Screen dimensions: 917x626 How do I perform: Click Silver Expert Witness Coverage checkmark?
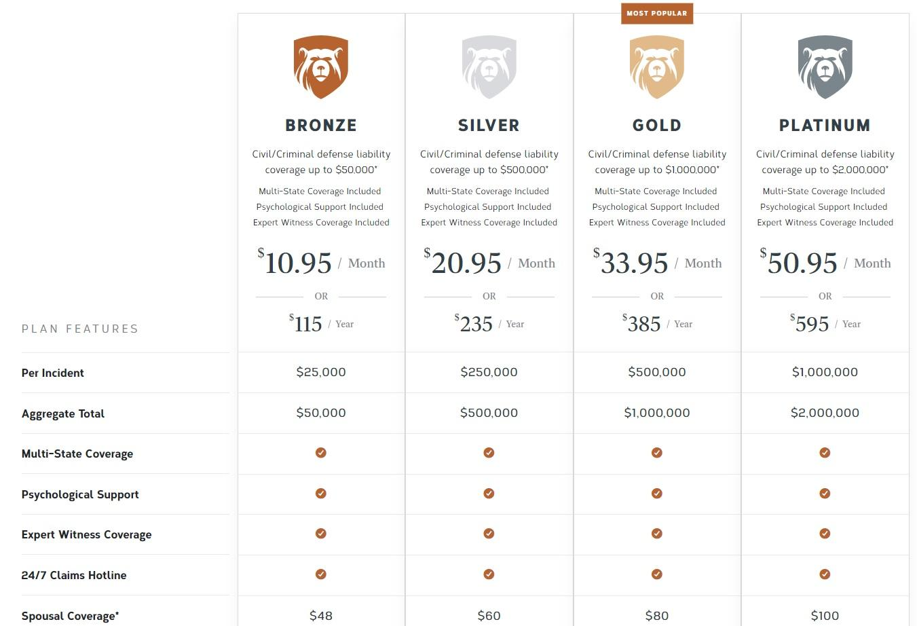[x=489, y=534]
